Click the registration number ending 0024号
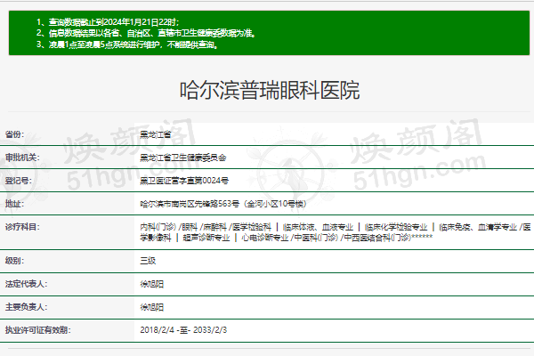534x356 pixels. tap(184, 181)
